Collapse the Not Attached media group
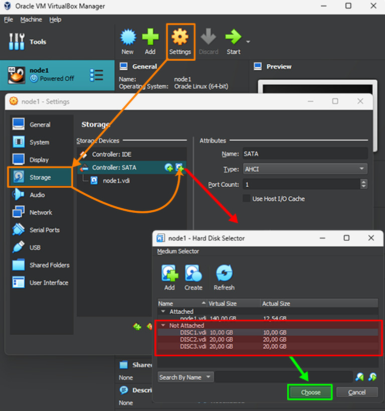The image size is (385, 411). pyautogui.click(x=163, y=325)
